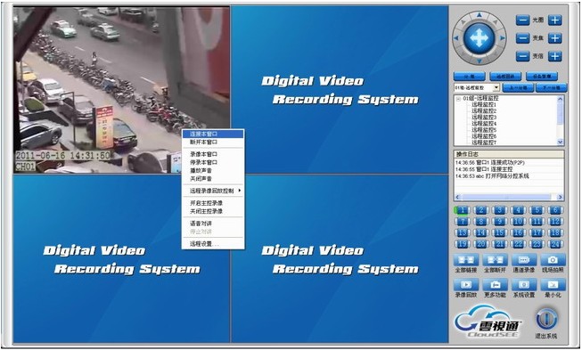582x350 pixels.
Task: Go to next group 下一分组
Action: coord(551,88)
